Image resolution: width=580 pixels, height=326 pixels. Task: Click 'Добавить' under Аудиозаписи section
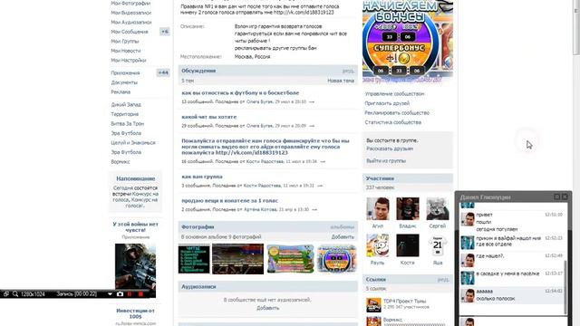click(x=268, y=308)
